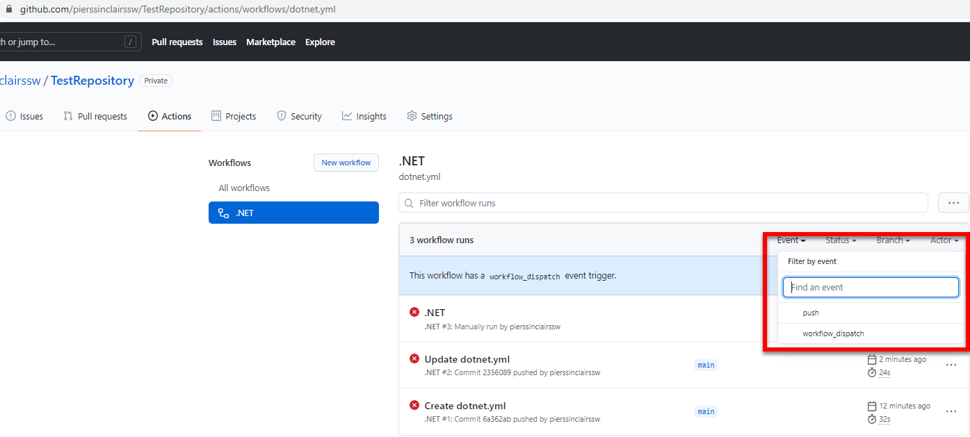Select workflow_dispatch in the event filter list
Viewport: 970px width, 437px height.
[x=871, y=333]
